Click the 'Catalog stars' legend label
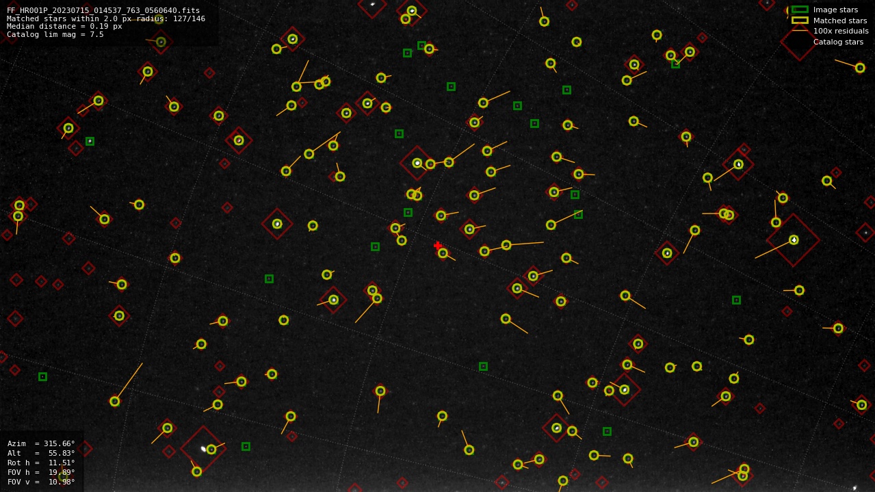This screenshot has width=875, height=492. (838, 42)
